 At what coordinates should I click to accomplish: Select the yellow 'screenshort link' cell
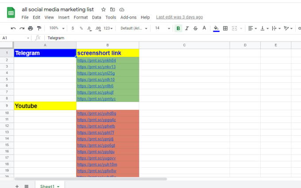(x=108, y=53)
